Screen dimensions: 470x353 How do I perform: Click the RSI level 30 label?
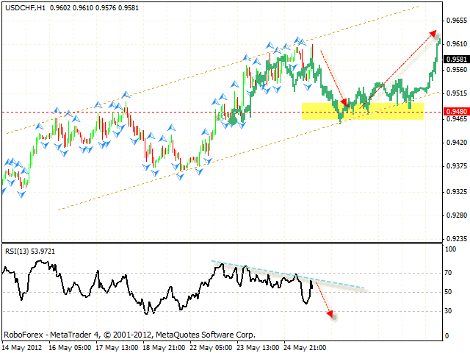[449, 311]
